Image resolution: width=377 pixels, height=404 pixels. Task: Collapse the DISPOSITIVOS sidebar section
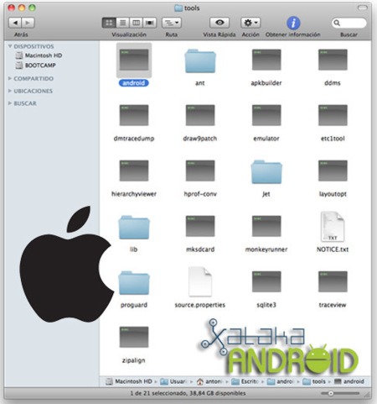pos(10,46)
